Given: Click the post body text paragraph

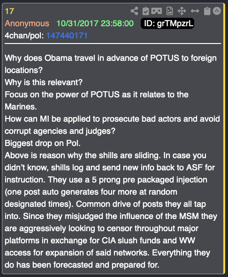Looking at the screenshot, I should coord(112,161).
